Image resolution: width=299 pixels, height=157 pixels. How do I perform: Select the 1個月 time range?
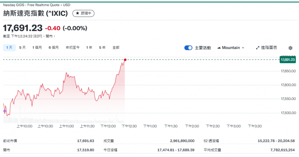(x=37, y=47)
